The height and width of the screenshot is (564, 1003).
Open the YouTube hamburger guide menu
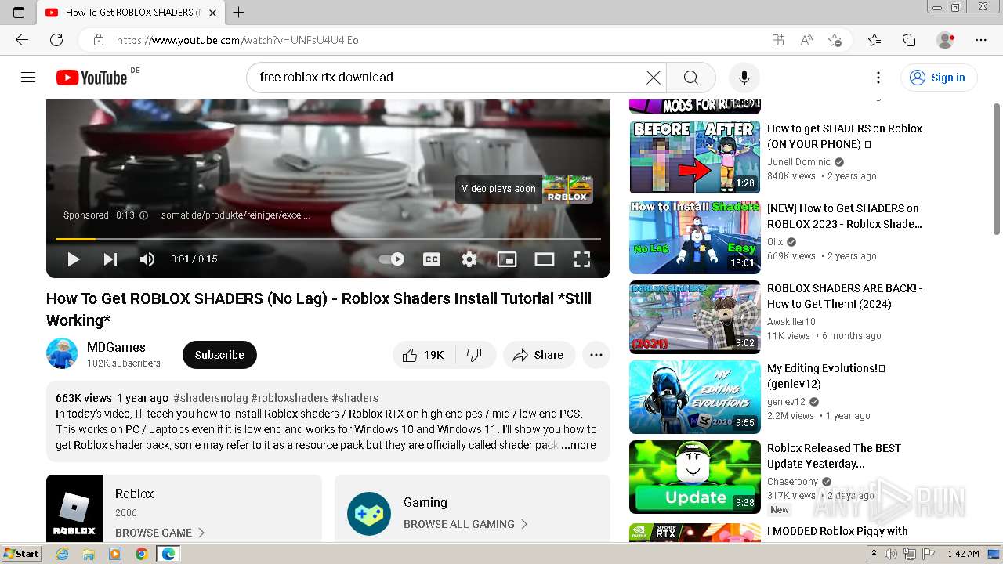[x=28, y=77]
